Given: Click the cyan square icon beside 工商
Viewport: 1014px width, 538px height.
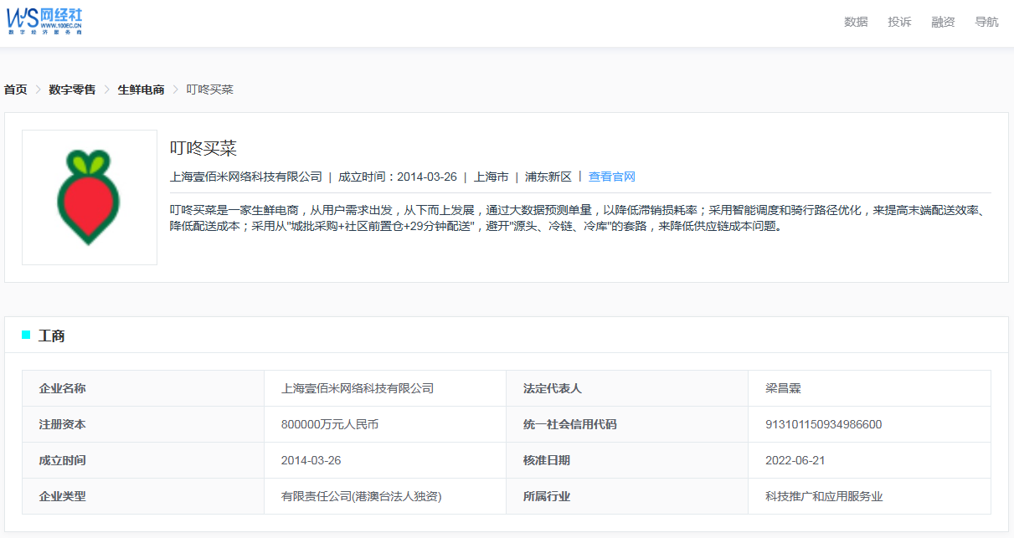Looking at the screenshot, I should click(x=26, y=336).
